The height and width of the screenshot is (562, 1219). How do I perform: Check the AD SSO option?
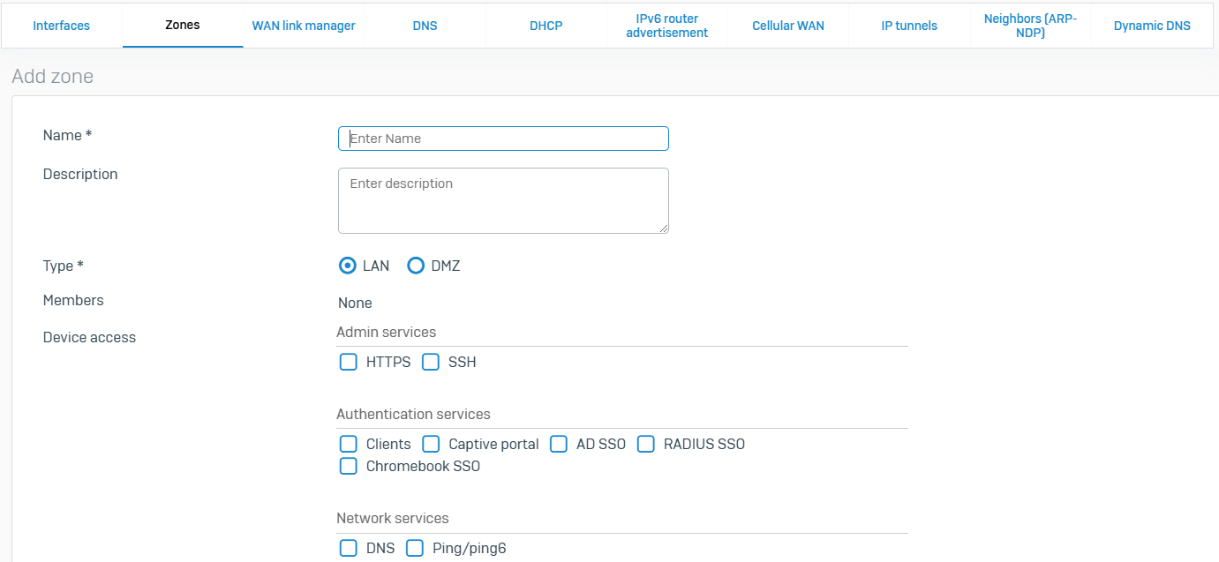[559, 444]
